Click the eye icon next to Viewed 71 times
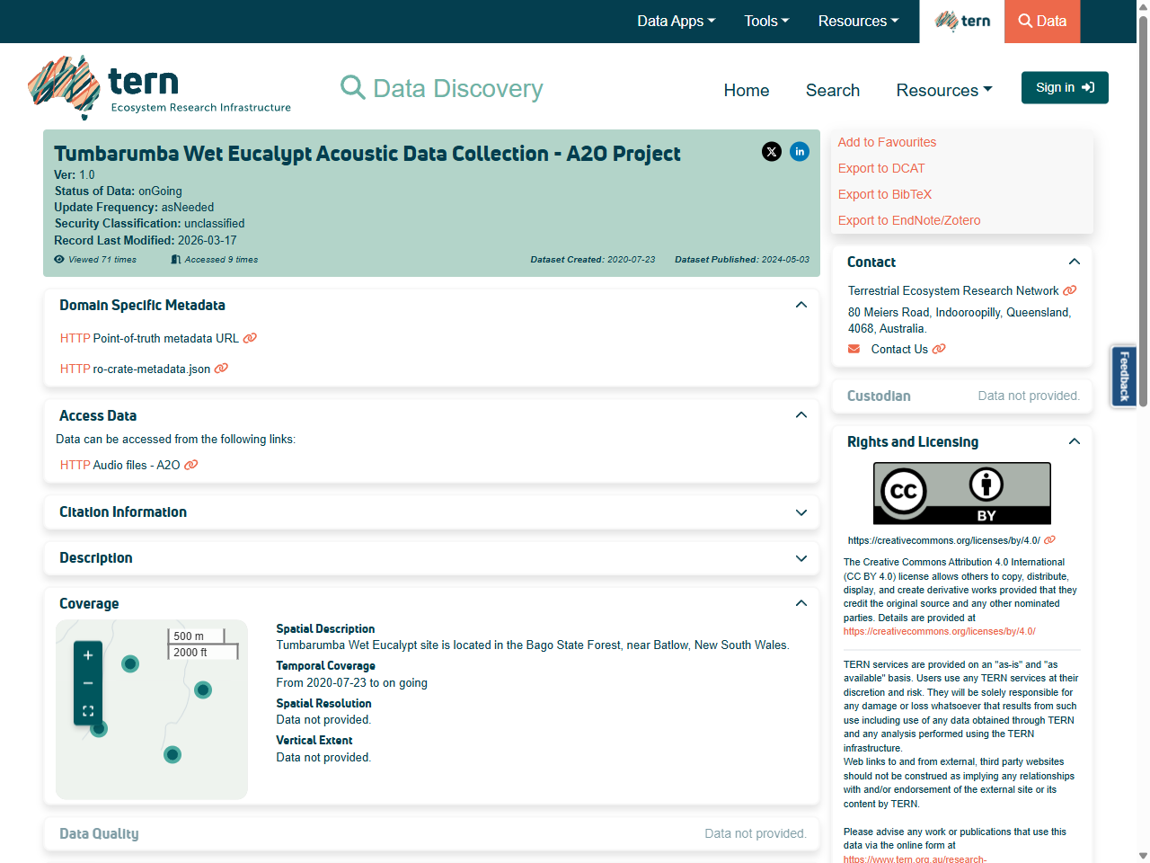The width and height of the screenshot is (1150, 863). pyautogui.click(x=59, y=259)
